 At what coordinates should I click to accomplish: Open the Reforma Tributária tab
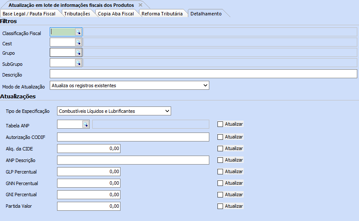click(163, 14)
